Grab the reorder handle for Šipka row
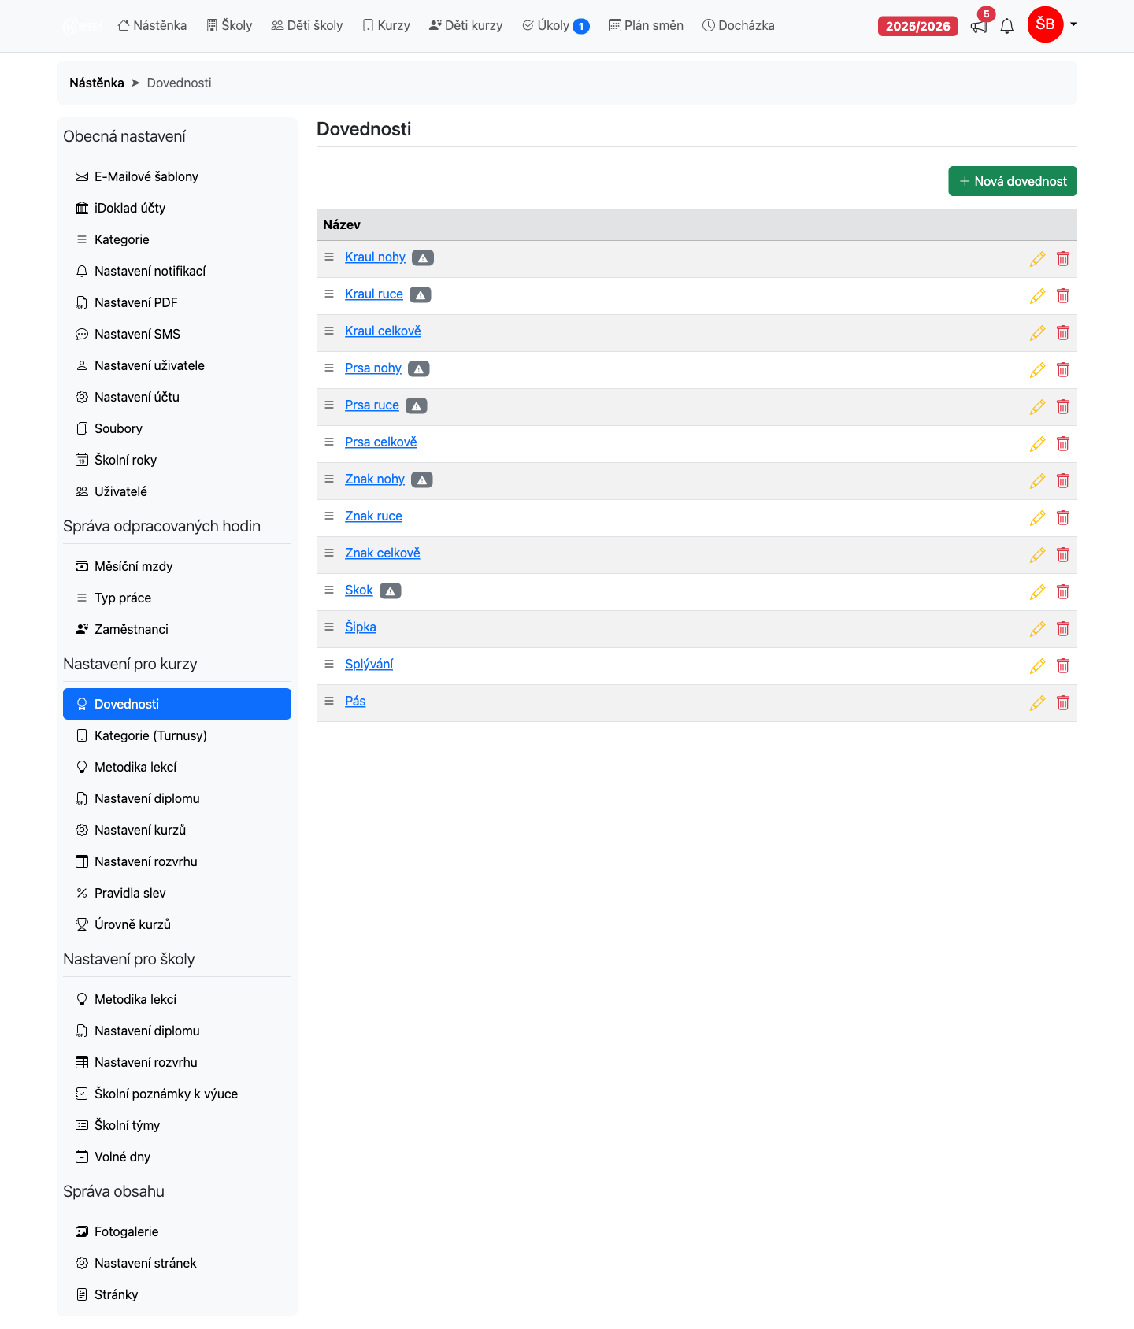Screen dimensions: 1134x1329 tap(329, 627)
